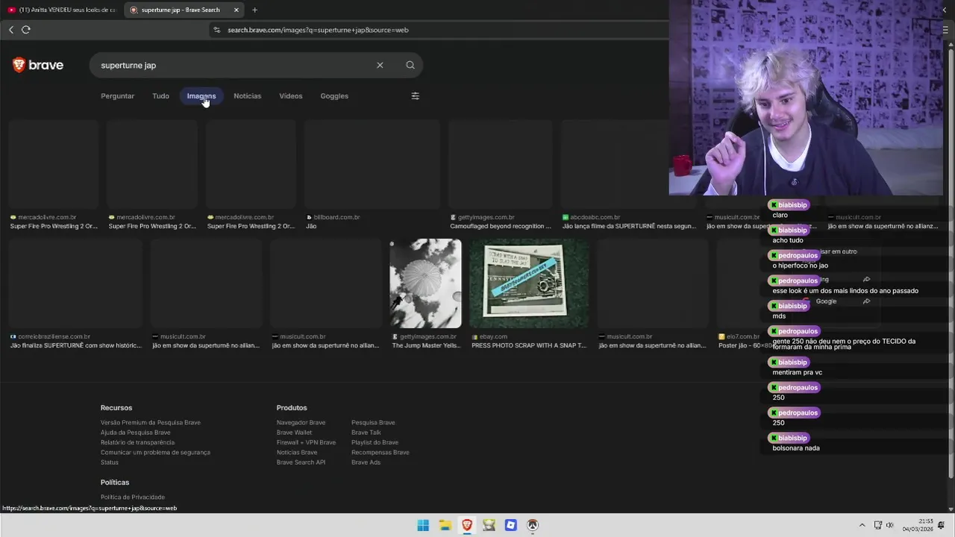Click the browser address bar URL

318,30
